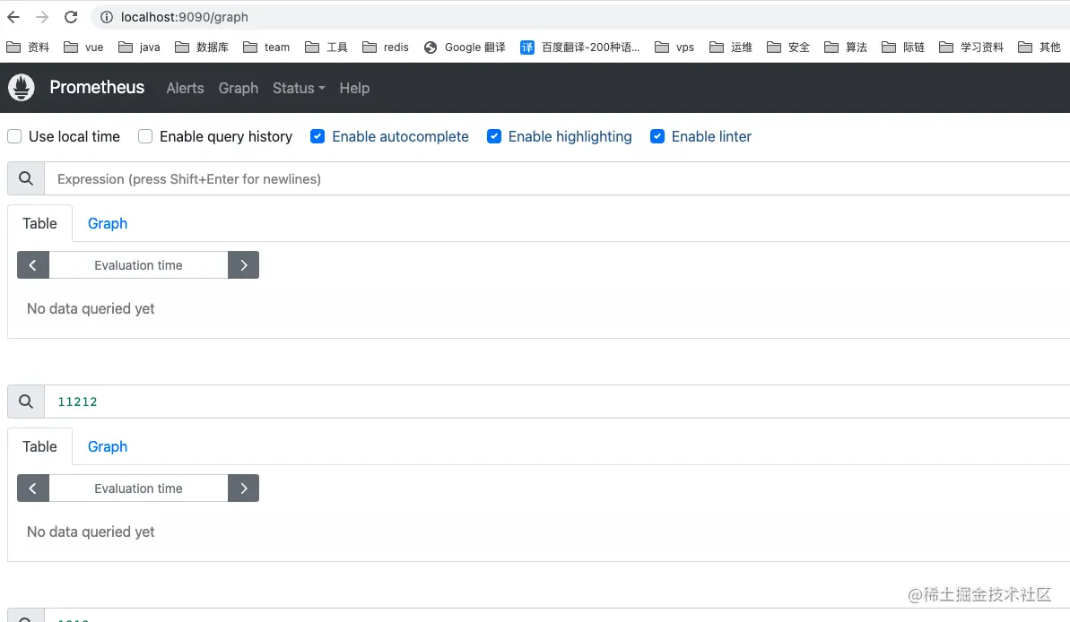Image resolution: width=1070 pixels, height=622 pixels.
Task: Click the Evaluation time field in the first panel
Action: click(x=138, y=265)
